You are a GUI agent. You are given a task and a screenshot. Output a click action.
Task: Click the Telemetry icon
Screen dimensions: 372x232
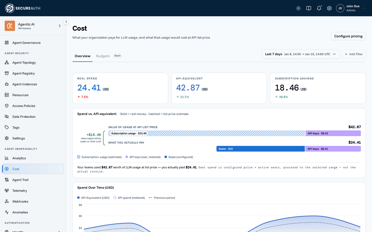(7, 190)
